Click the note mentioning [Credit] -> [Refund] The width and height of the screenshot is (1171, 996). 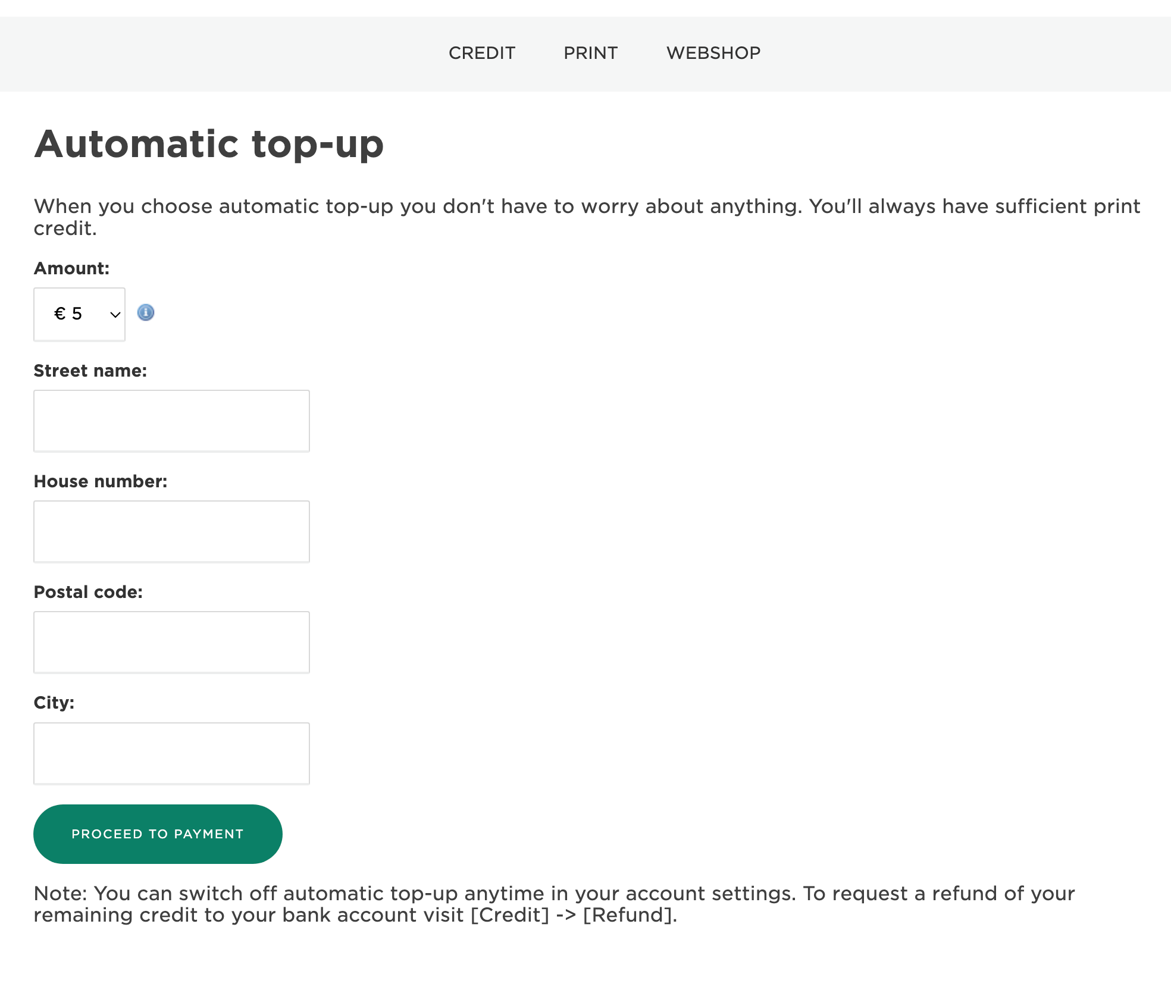555,904
